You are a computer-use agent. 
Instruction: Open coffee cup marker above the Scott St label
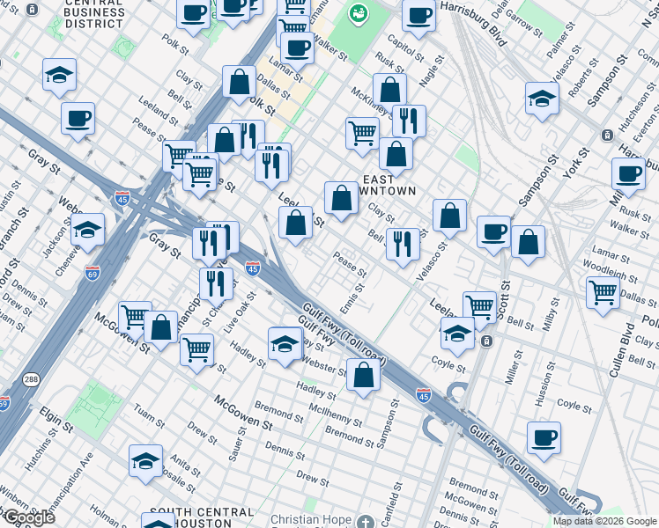point(493,233)
